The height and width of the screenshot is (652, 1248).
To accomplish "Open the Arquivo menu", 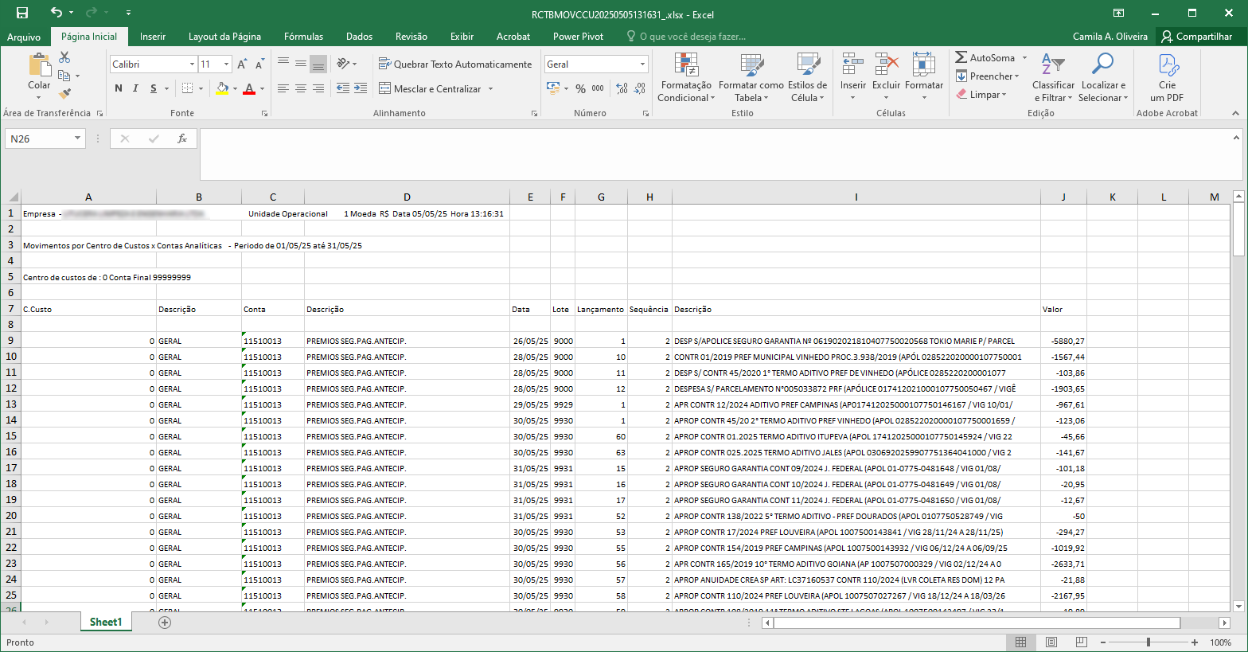I will click(24, 37).
